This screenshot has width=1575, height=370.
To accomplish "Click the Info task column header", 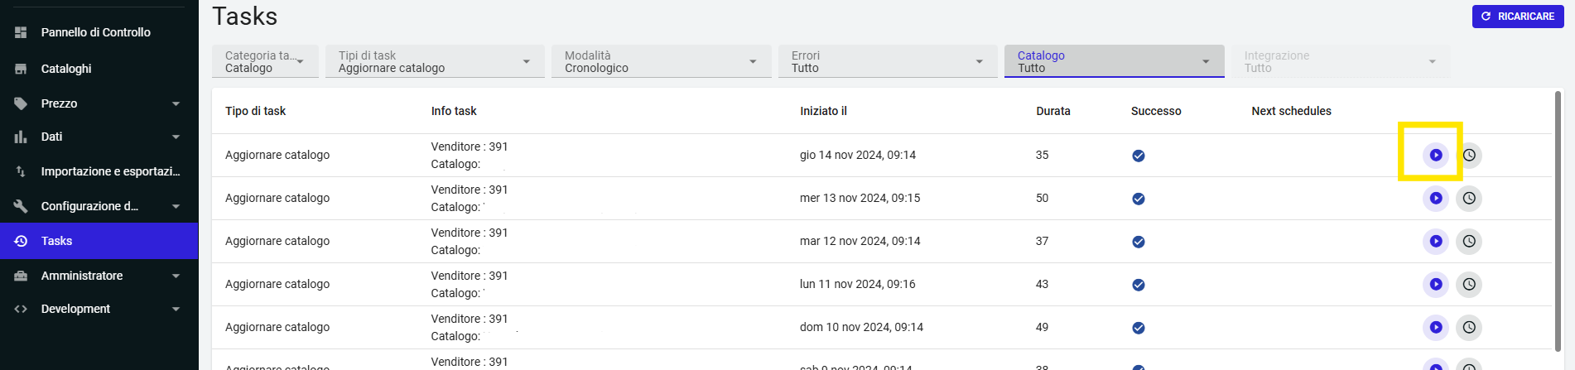I will (x=454, y=111).
